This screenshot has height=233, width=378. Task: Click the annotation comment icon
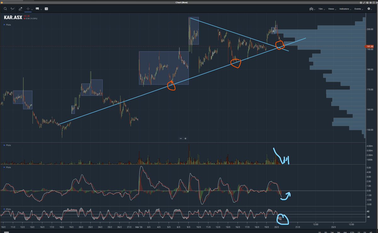37,9
